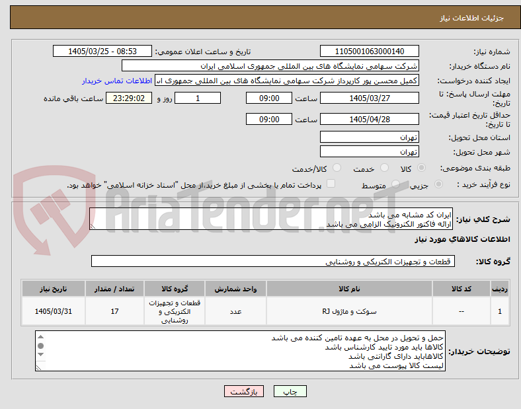This screenshot has width=521, height=409.
Task: Click need number field 1105001063000140
Action: 369,51
